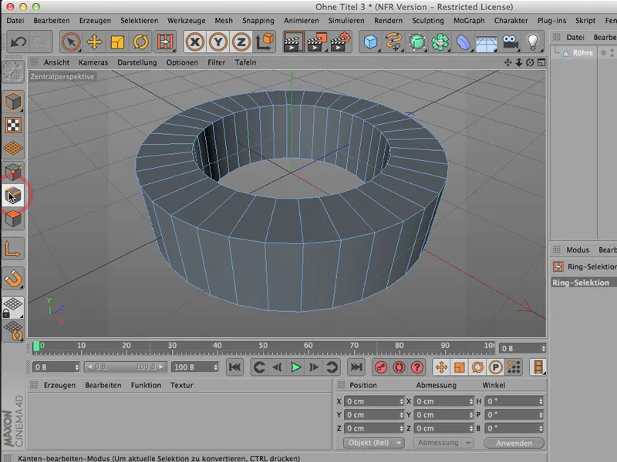Switch to Model mode cube icon
Image resolution: width=617 pixels, height=462 pixels.
13,102
